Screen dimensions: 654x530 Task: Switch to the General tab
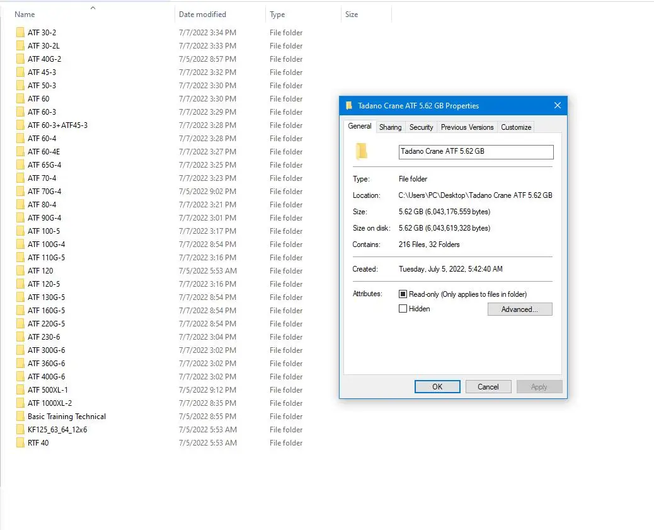tap(360, 127)
